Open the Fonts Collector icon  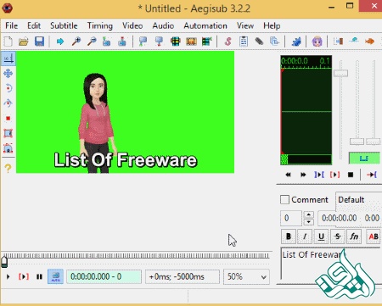click(274, 42)
